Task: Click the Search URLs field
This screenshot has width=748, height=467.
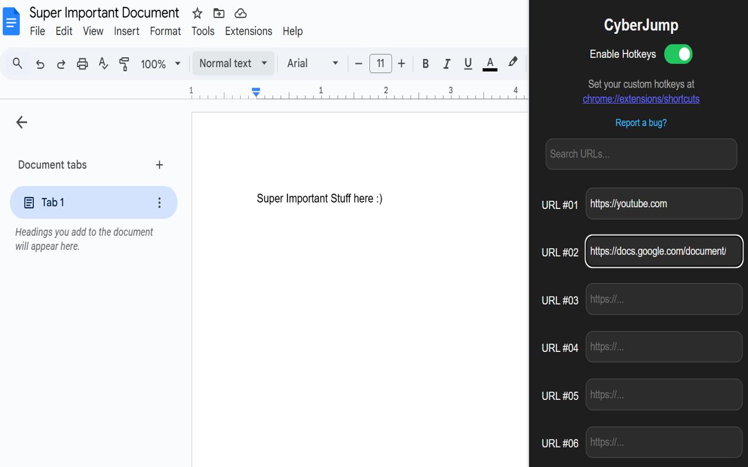Action: 641,154
